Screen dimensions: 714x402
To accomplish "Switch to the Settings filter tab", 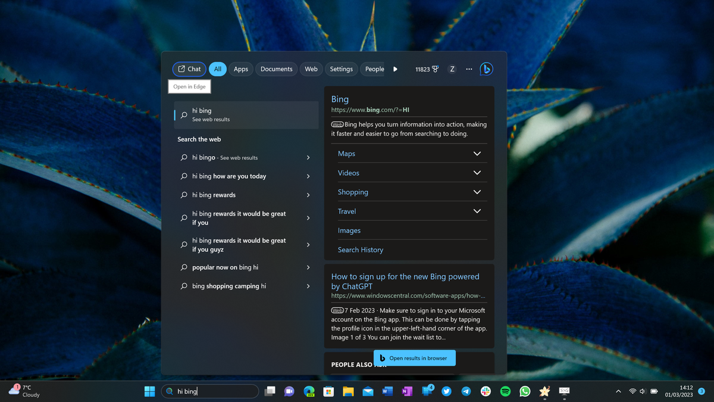I will (341, 68).
